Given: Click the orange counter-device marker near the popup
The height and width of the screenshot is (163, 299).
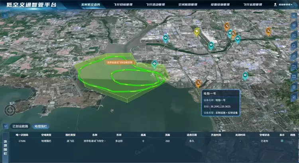Looking at the screenshot, I should click(x=198, y=82).
